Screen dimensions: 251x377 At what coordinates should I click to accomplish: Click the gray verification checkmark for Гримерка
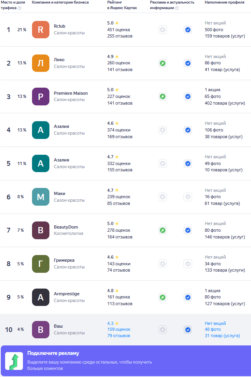click(x=188, y=264)
